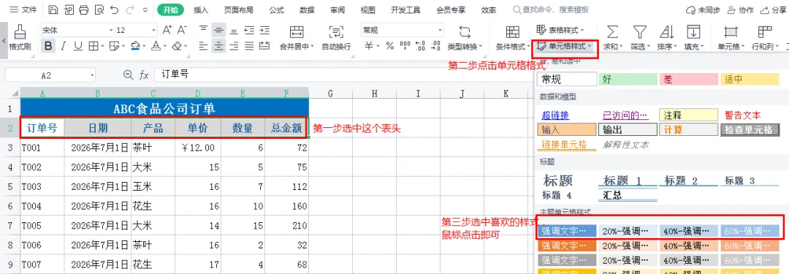Click the percent style icon

(x=389, y=46)
